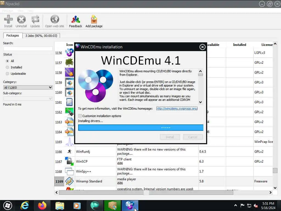Click the package icon in row 1158

tap(69, 72)
